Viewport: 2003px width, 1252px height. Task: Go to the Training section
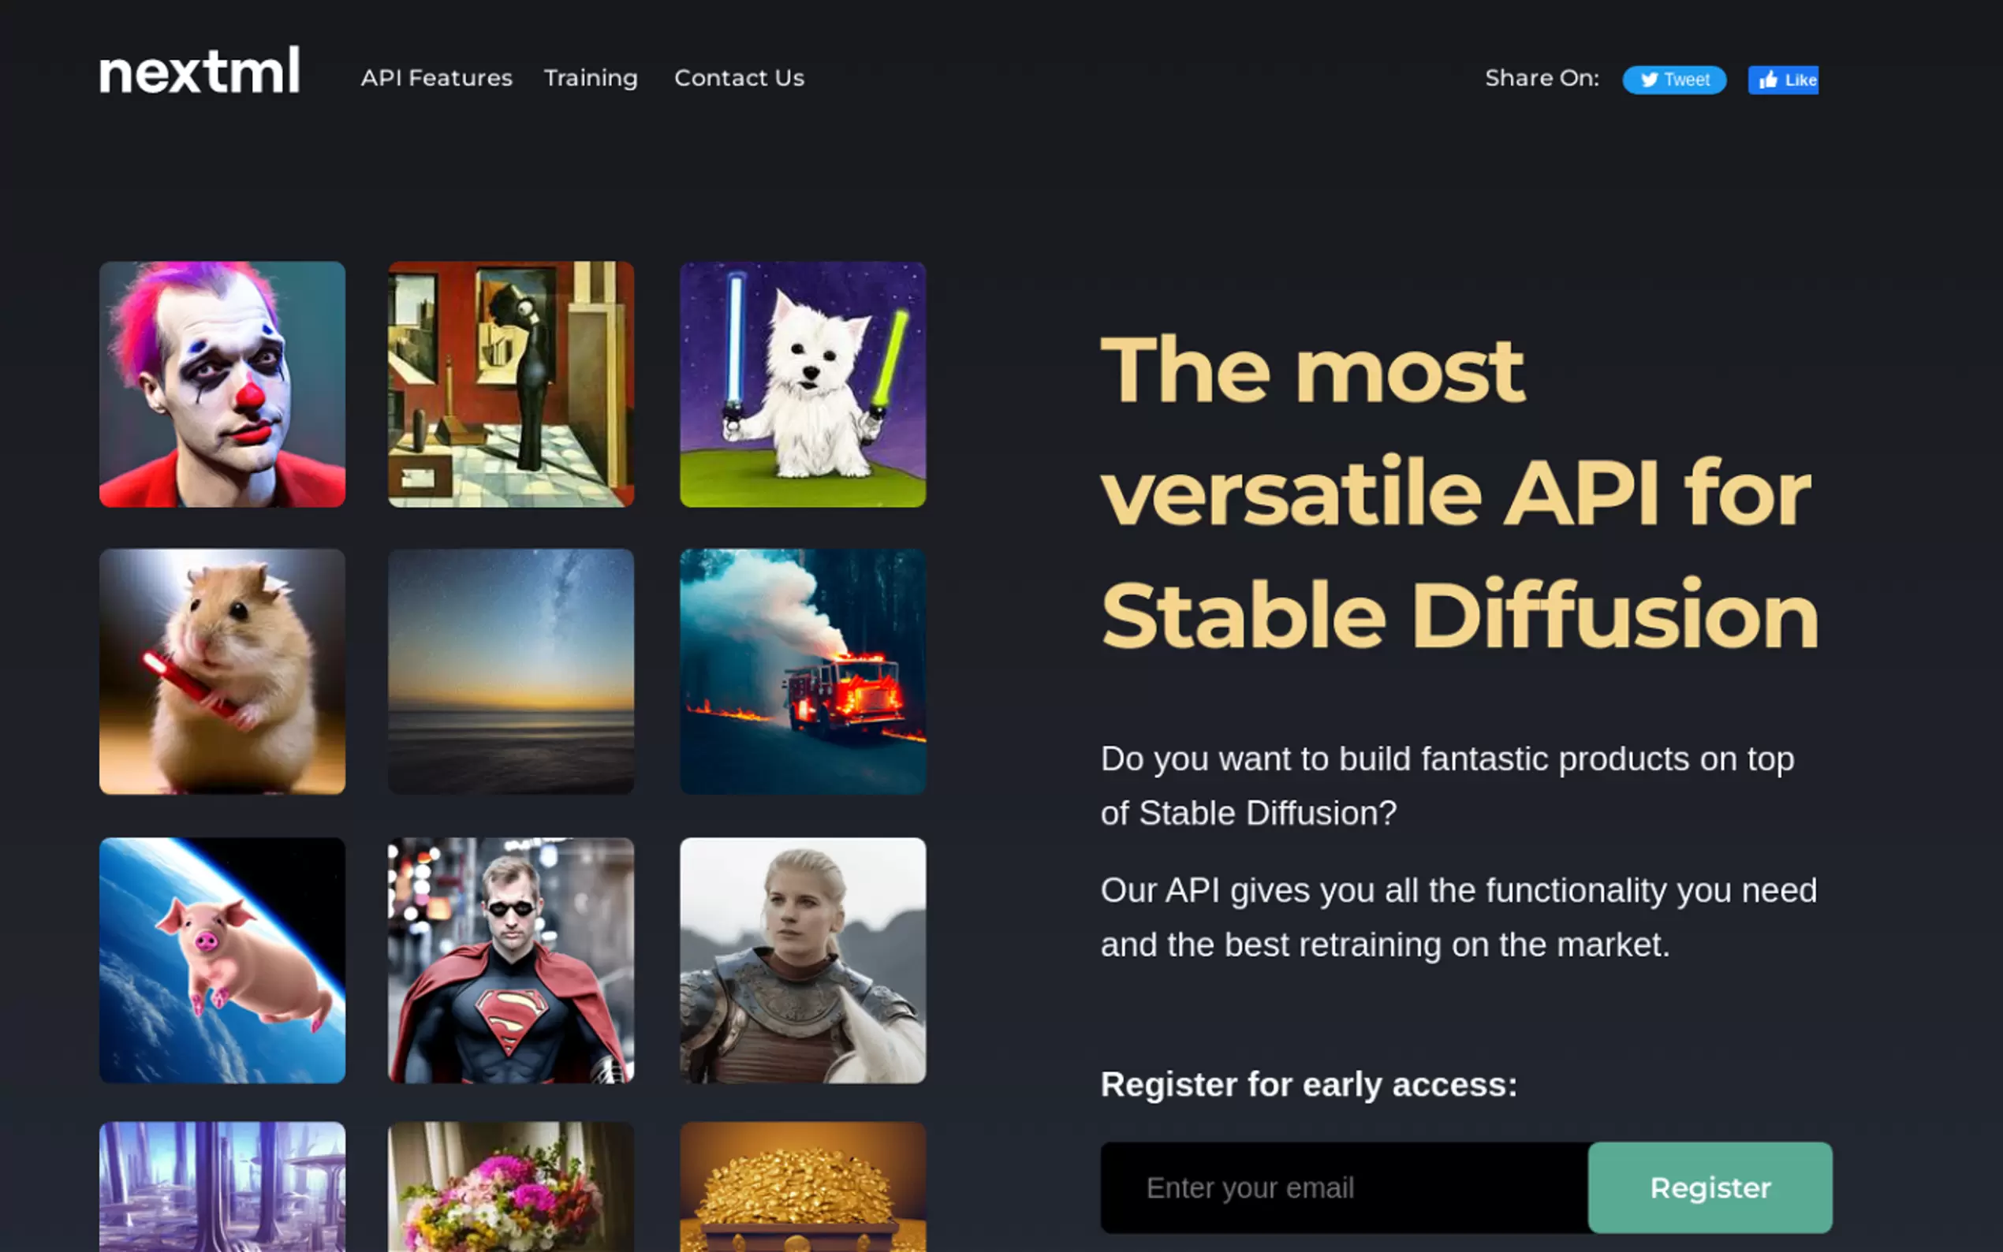click(591, 78)
